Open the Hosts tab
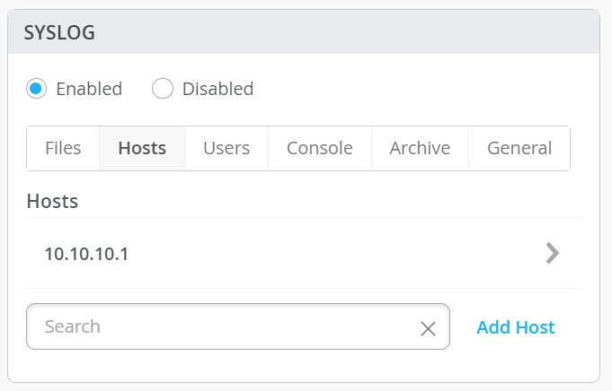The height and width of the screenshot is (391, 612). (x=142, y=148)
